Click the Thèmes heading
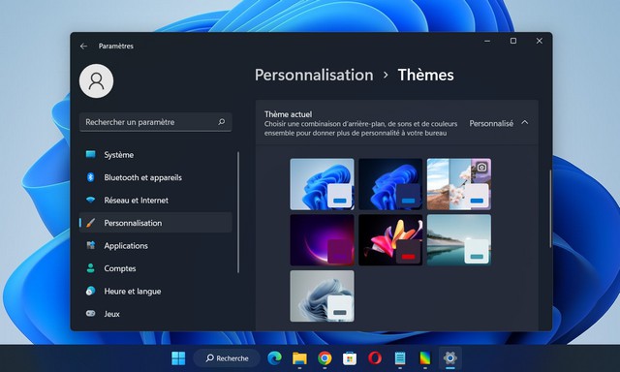 pos(426,76)
